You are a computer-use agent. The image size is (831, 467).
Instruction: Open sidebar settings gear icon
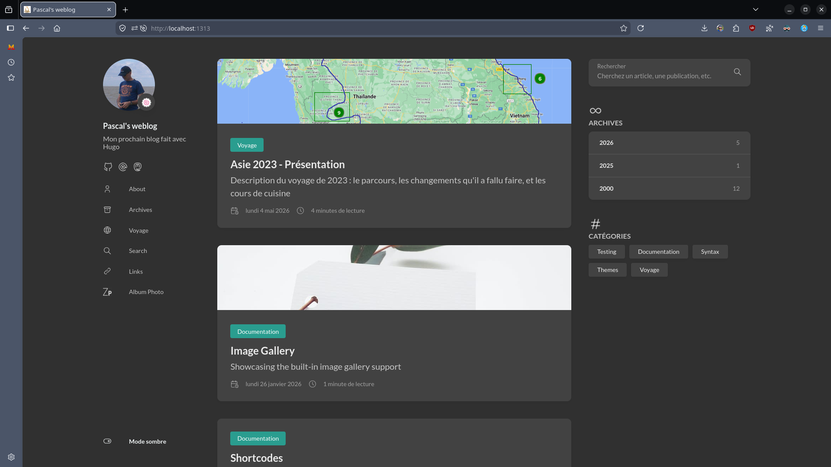(x=11, y=457)
